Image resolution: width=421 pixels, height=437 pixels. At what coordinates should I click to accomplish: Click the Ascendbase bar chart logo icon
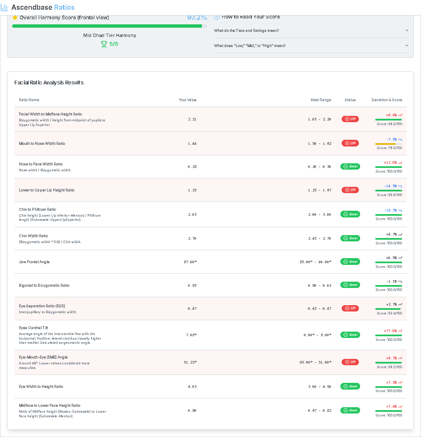click(x=5, y=8)
